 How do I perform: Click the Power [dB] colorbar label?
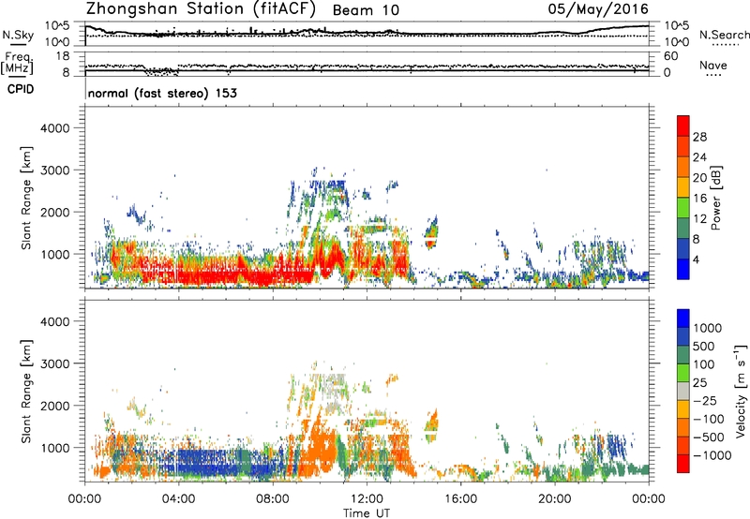coord(715,198)
